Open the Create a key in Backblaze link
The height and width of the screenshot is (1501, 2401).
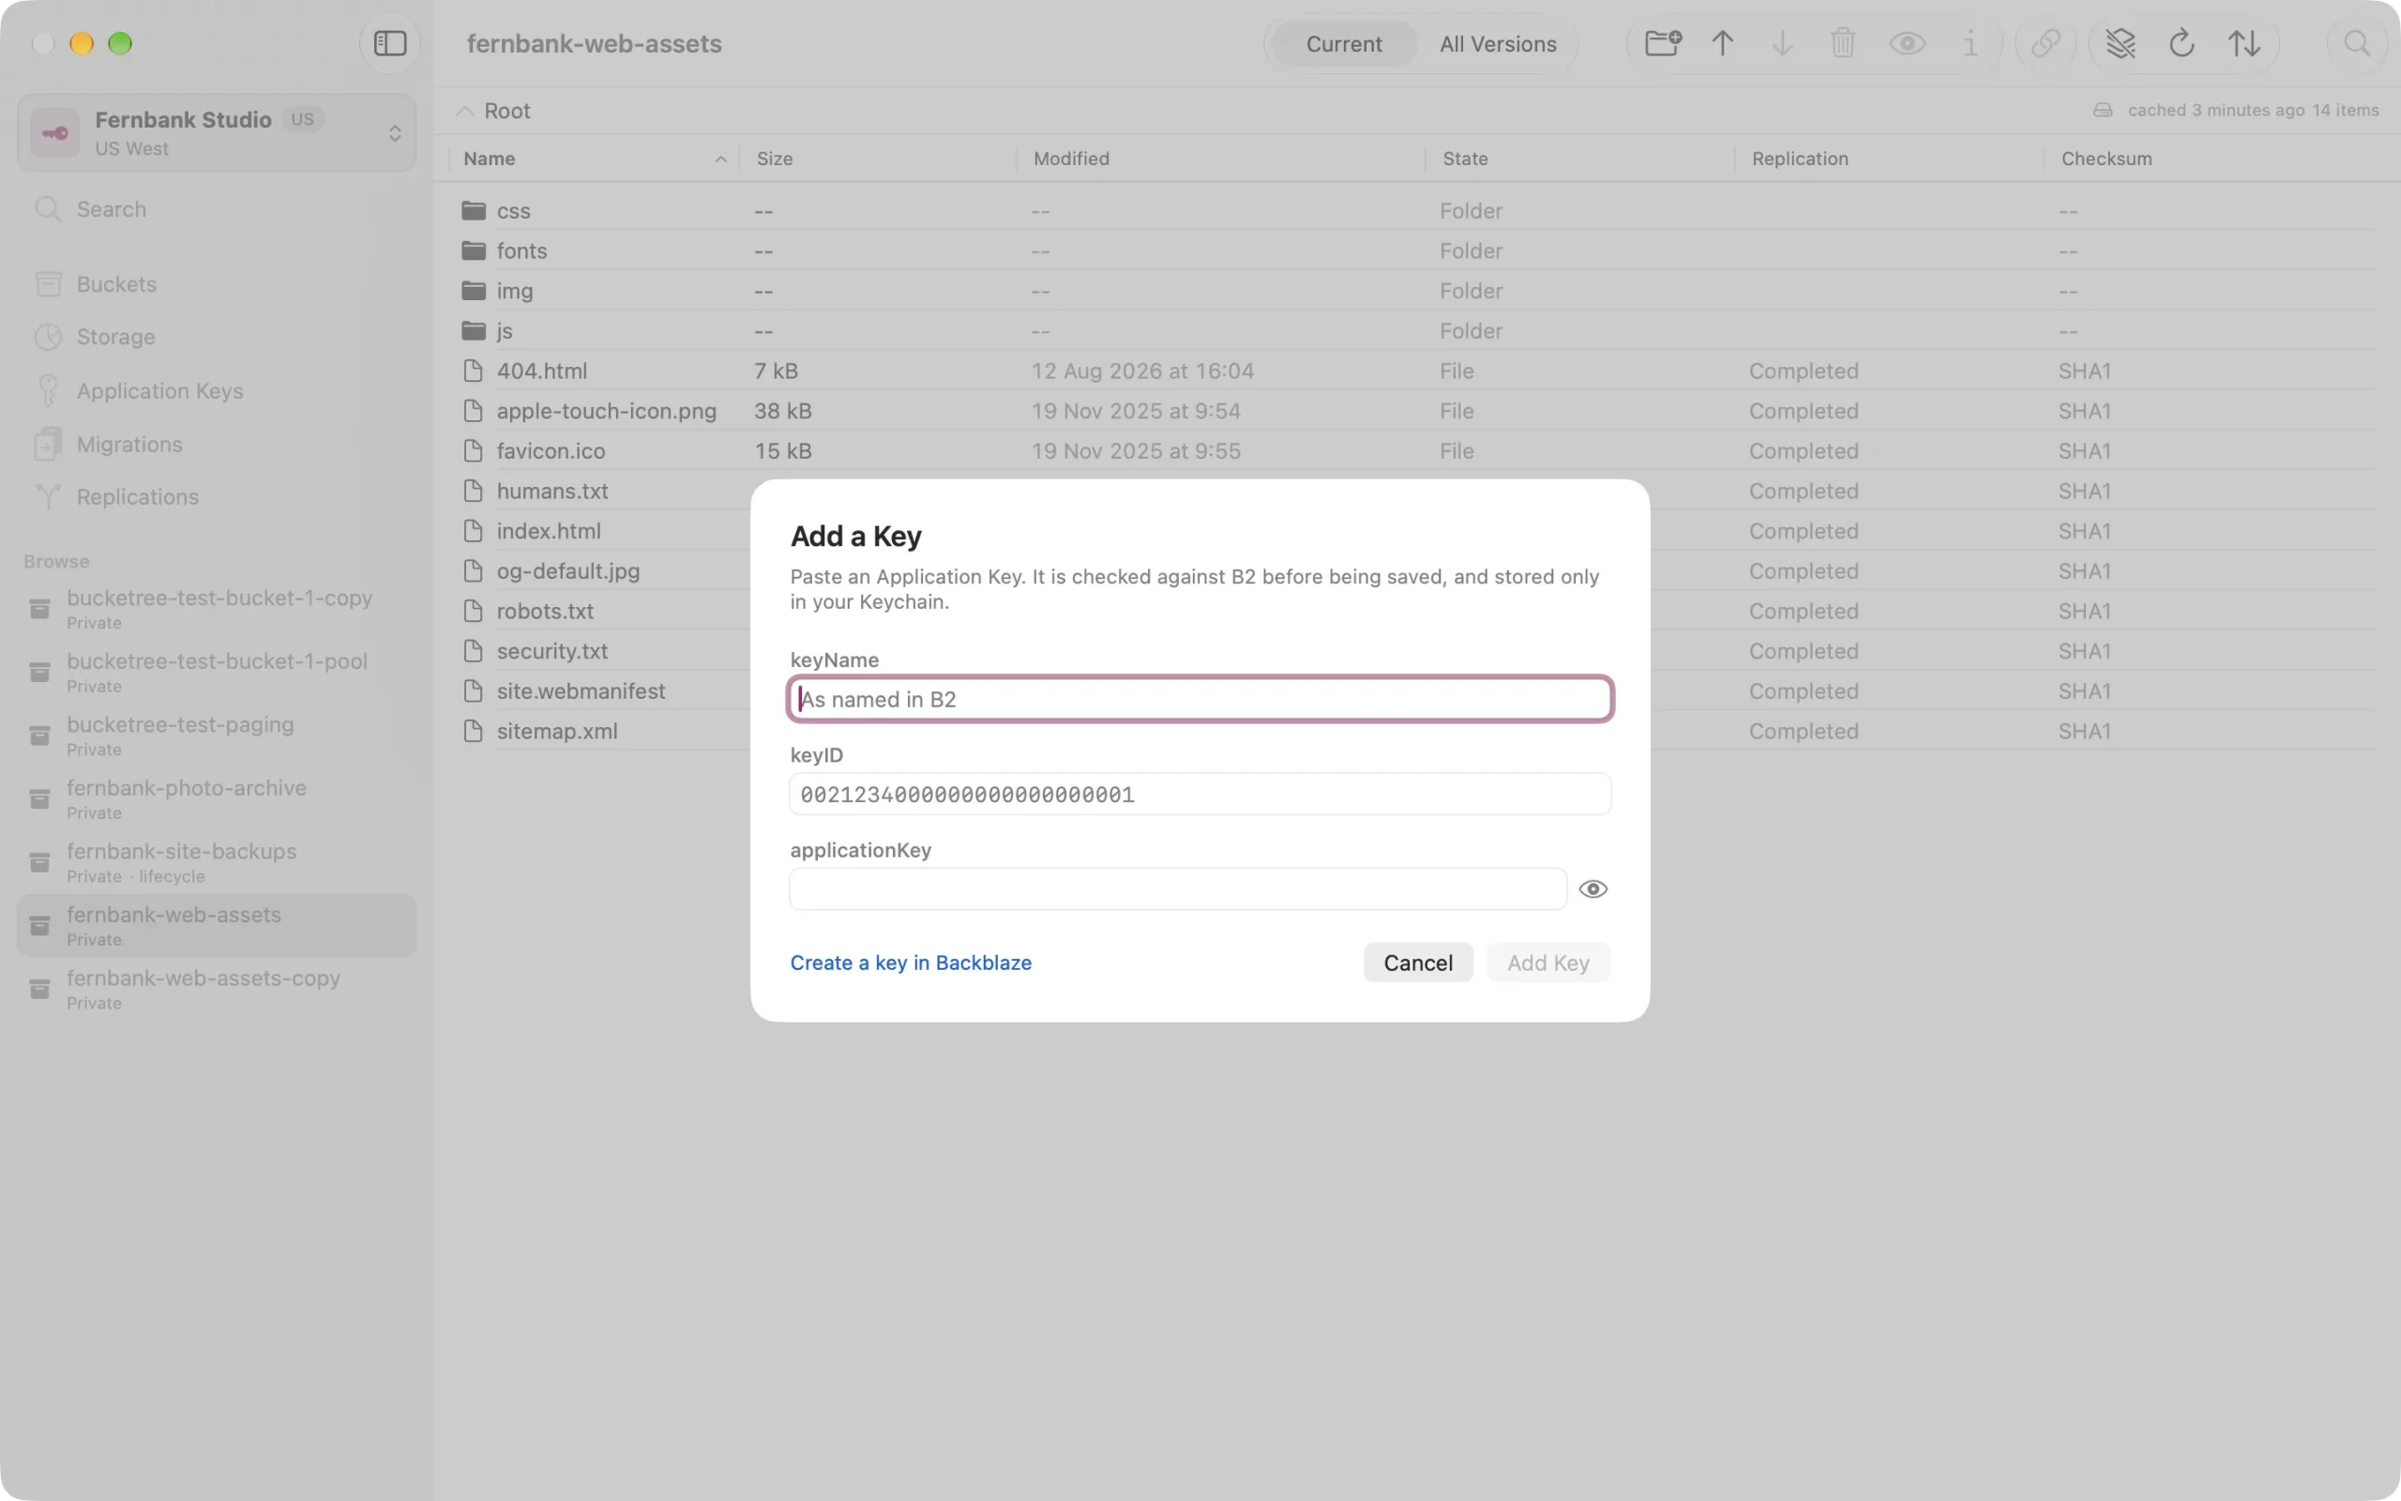910,962
